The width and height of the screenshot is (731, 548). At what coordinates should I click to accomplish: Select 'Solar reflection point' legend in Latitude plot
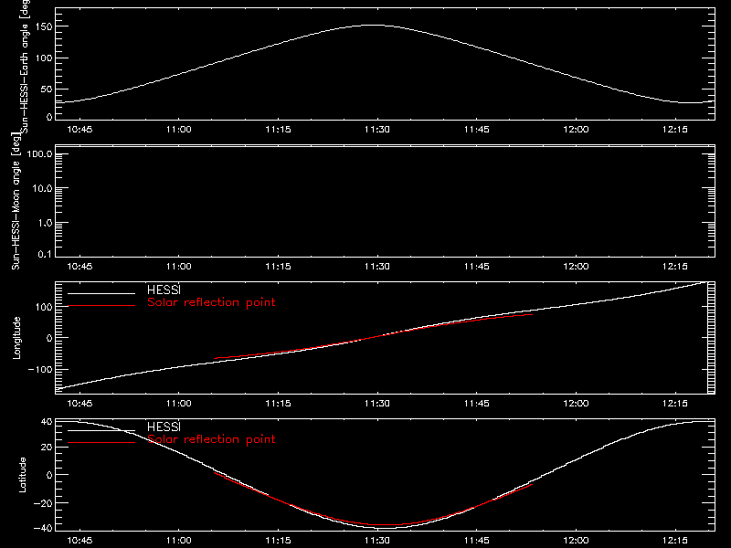[211, 439]
